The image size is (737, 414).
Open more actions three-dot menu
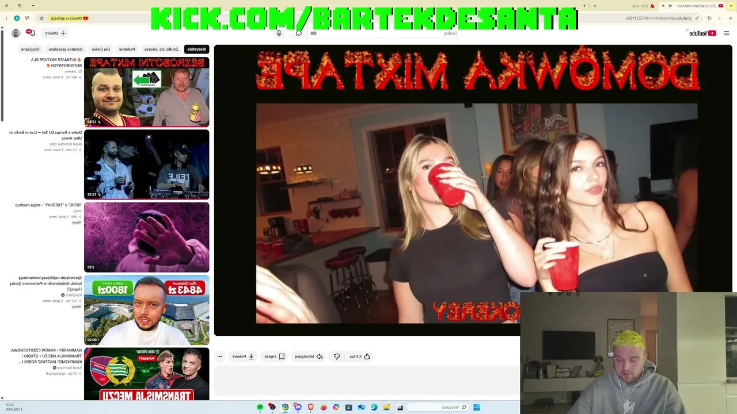[x=219, y=356]
